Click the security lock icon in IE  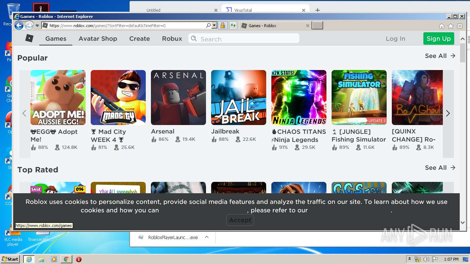(x=223, y=25)
